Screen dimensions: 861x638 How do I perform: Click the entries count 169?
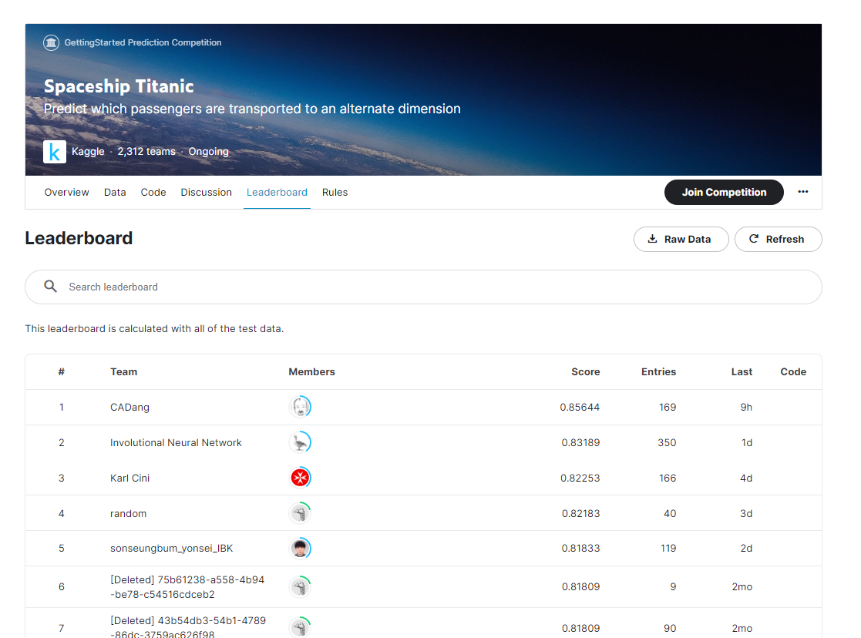(x=668, y=408)
